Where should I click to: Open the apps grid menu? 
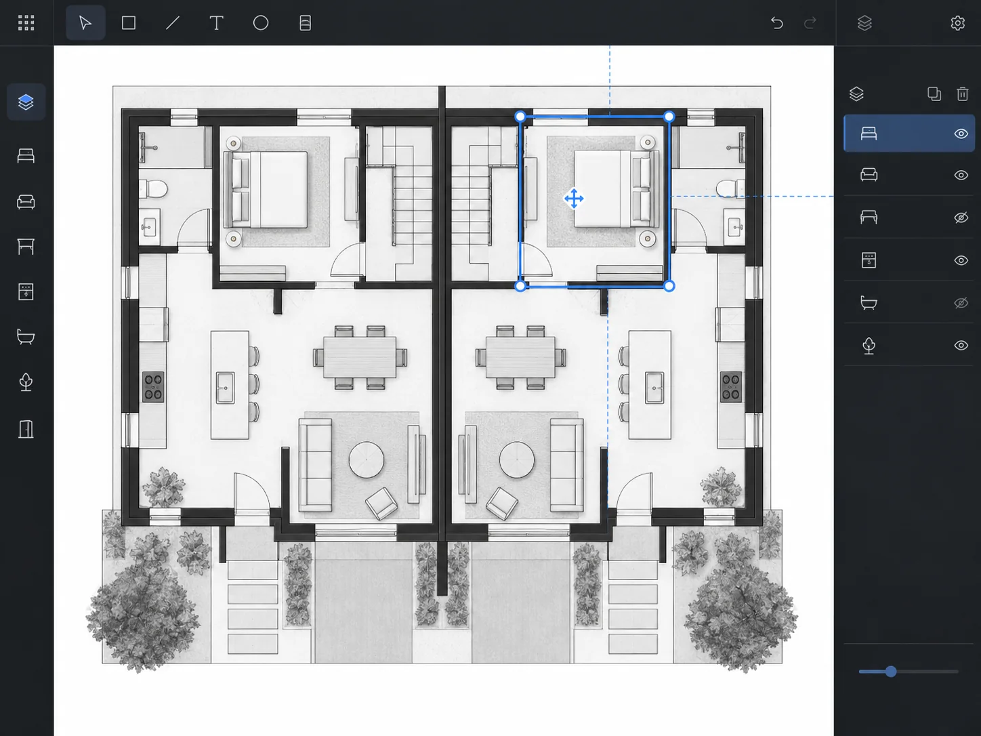(26, 23)
